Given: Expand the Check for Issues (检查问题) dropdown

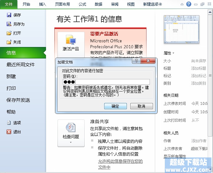Looking at the screenshot, I should tap(71, 142).
